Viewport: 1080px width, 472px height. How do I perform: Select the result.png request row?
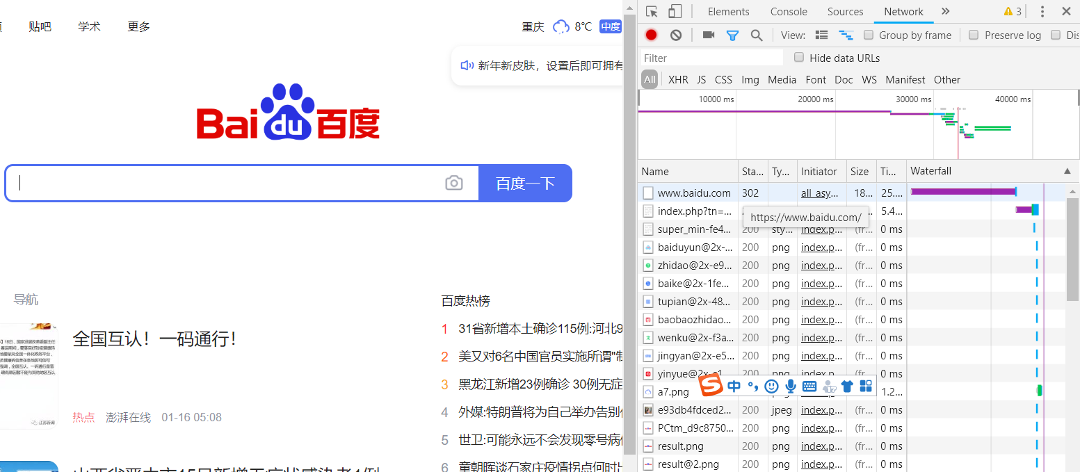point(852,446)
